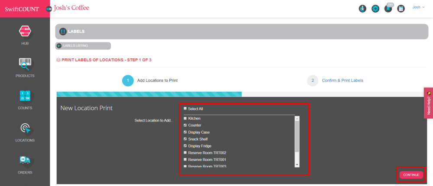This screenshot has height=186, width=433.
Task: Click the icon beside Josh's Coffee
Action: pyautogui.click(x=49, y=9)
